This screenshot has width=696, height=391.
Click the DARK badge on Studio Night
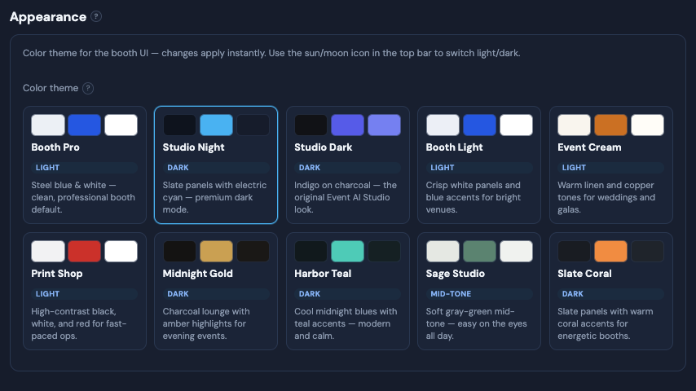coord(216,167)
